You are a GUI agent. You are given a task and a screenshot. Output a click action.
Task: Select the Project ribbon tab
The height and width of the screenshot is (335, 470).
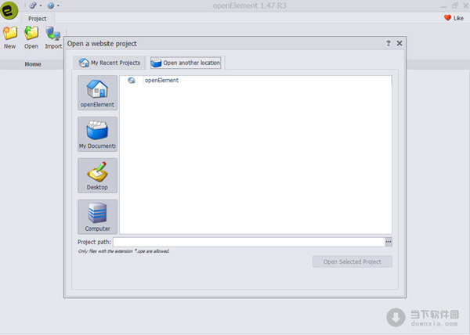click(x=38, y=19)
